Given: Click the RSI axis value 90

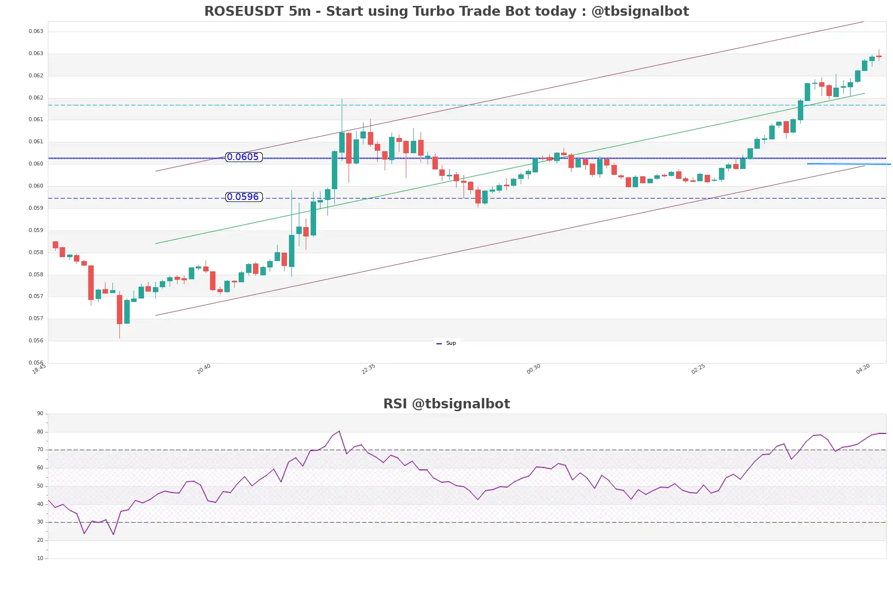Looking at the screenshot, I should pos(40,414).
